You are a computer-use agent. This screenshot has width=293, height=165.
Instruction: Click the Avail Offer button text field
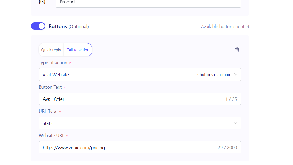coord(126,99)
